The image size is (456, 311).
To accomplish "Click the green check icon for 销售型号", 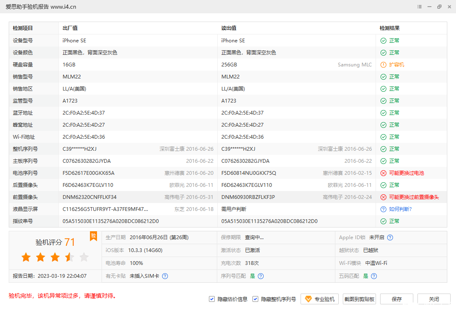I will click(383, 77).
